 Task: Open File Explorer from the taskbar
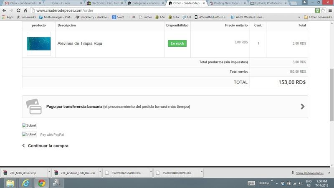(x=10, y=183)
